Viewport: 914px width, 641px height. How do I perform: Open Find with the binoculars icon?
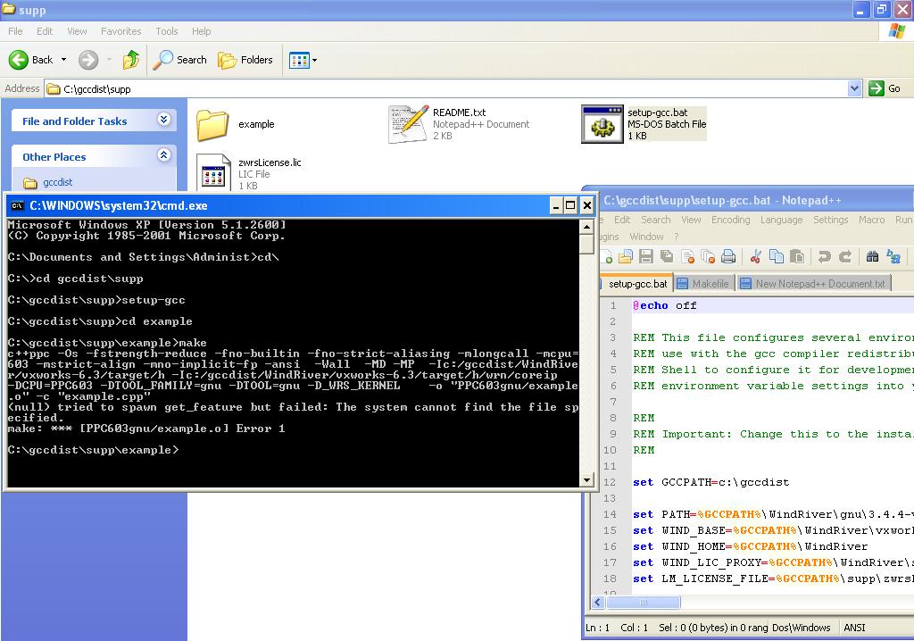872,257
